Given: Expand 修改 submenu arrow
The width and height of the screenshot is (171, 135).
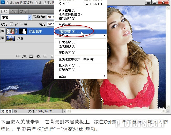Looking at the screenshot, I should pyautogui.click(x=105, y=35).
